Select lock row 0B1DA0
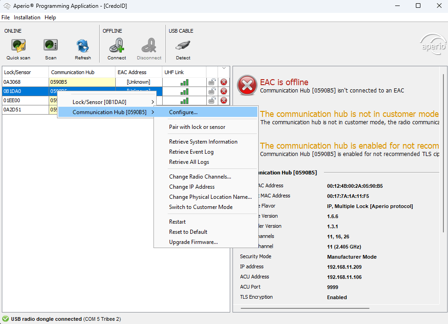Viewport: 448px width, 324px height. coord(25,91)
